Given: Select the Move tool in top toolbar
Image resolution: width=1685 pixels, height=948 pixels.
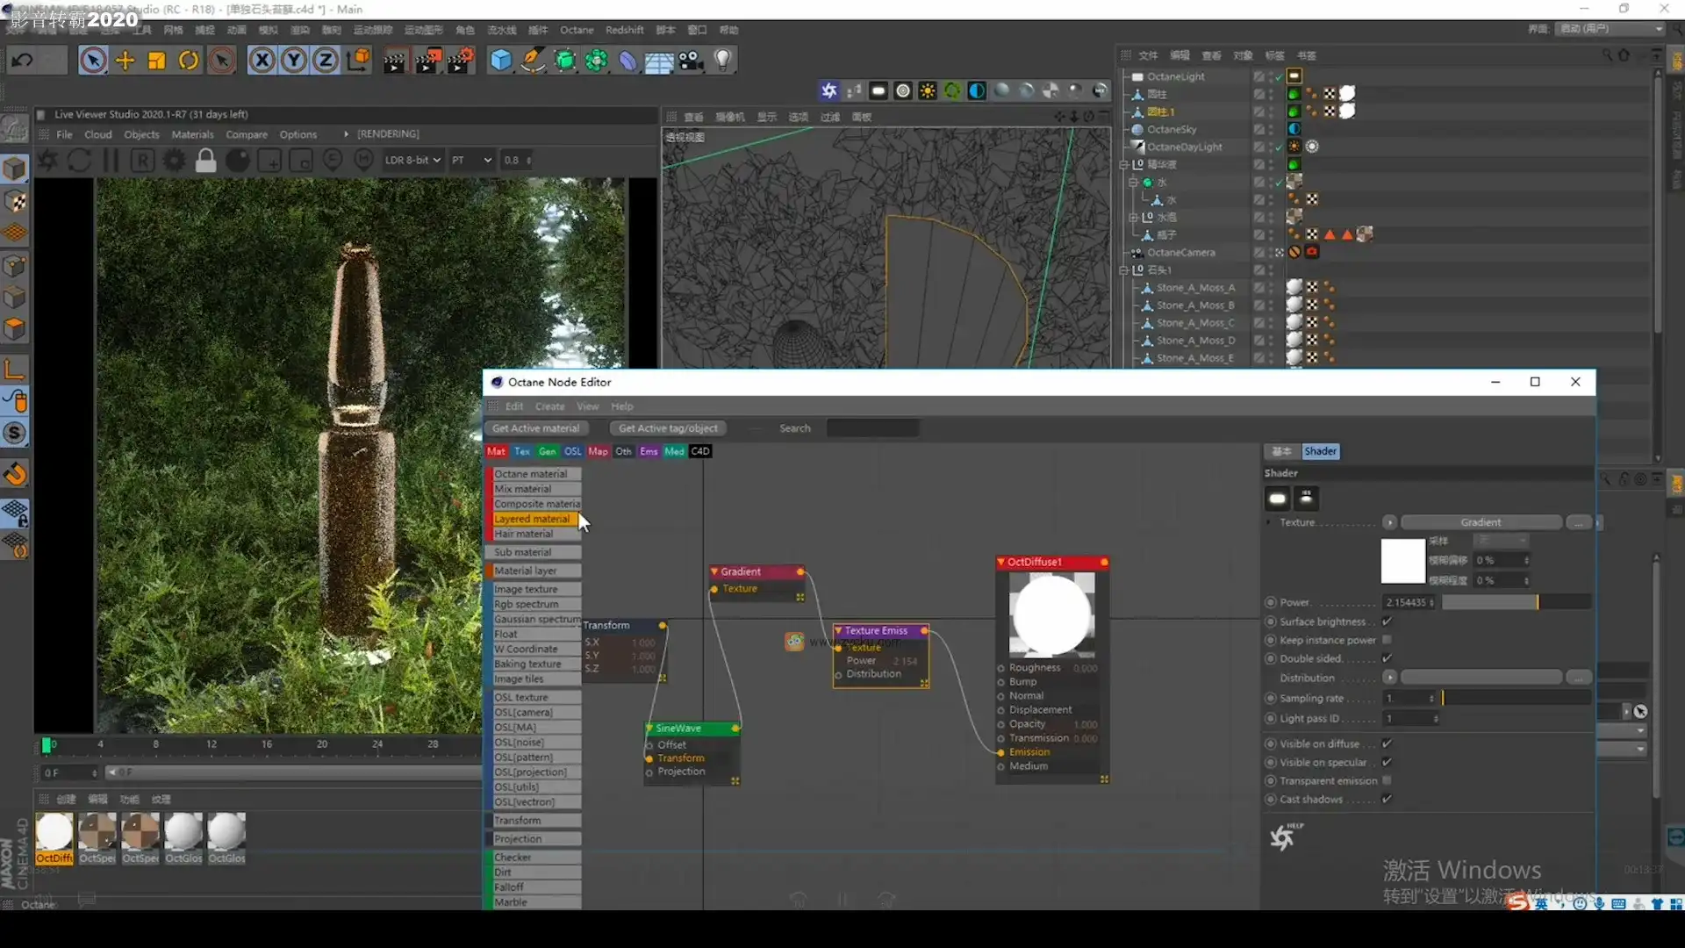Looking at the screenshot, I should point(125,61).
